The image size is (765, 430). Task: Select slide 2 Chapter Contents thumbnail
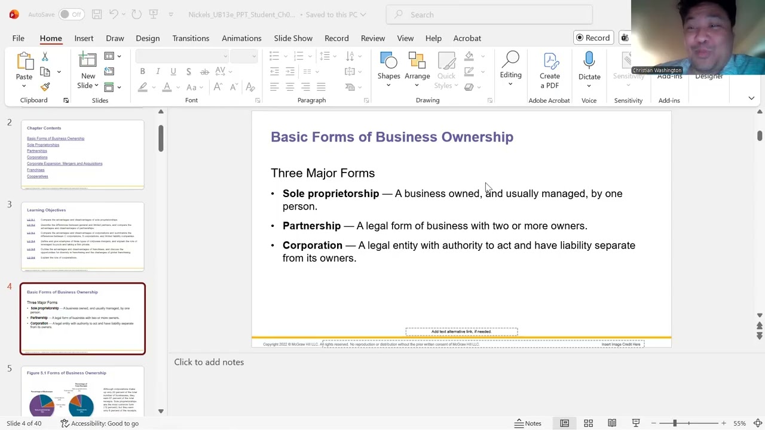coord(82,155)
